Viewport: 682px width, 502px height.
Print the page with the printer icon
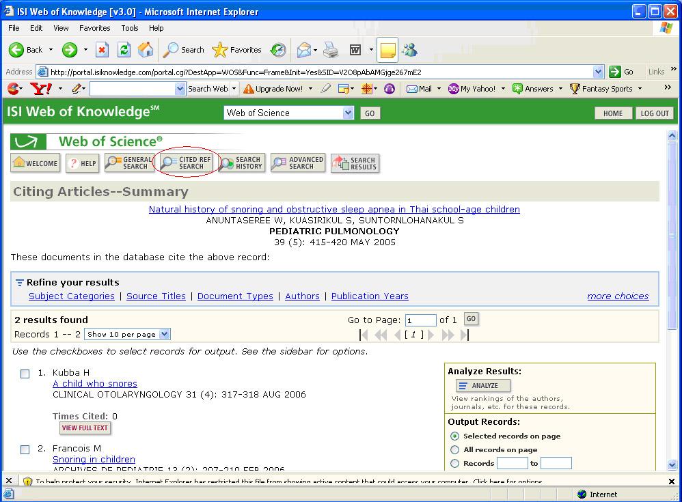tap(331, 50)
